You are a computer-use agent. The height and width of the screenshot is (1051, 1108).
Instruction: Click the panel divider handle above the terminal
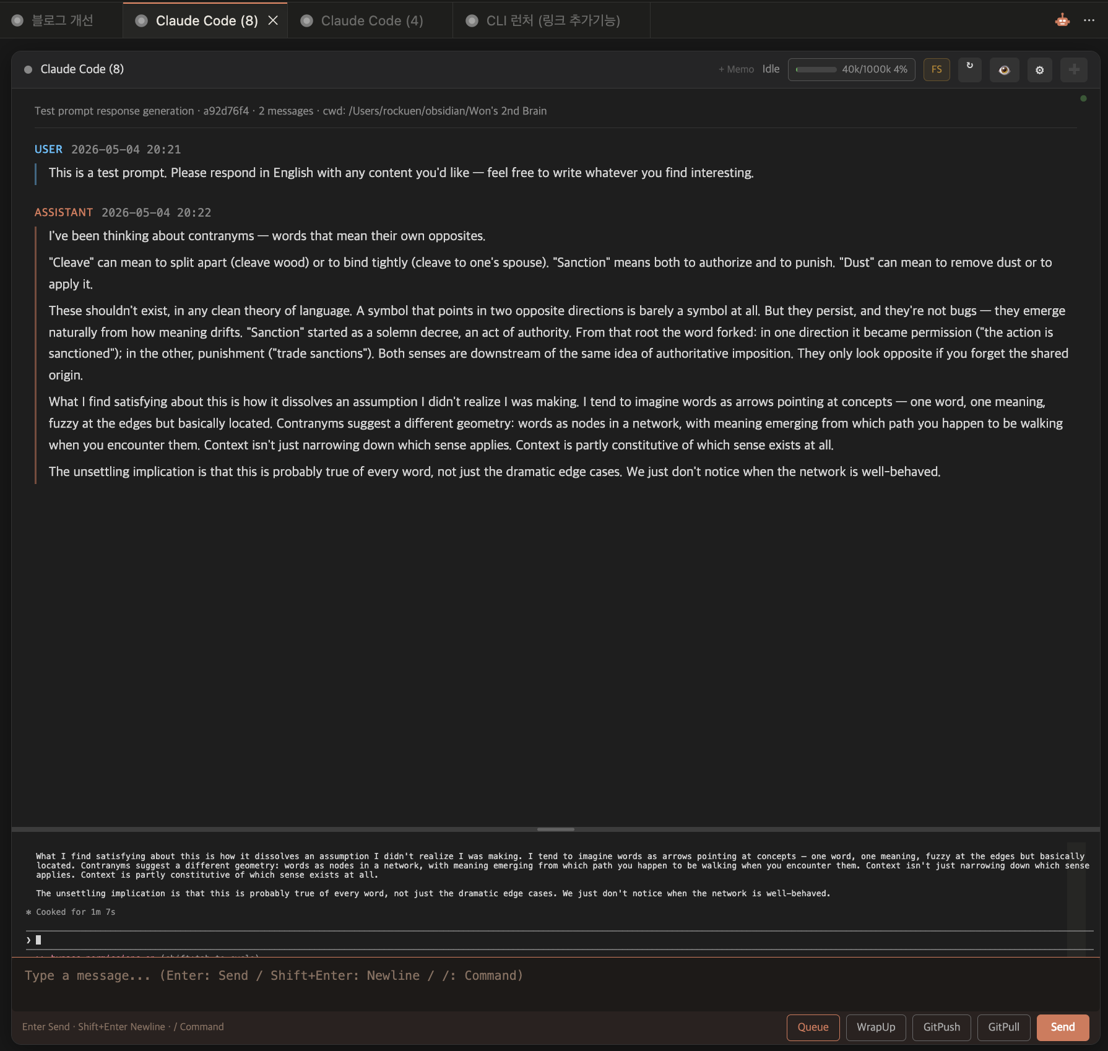555,829
